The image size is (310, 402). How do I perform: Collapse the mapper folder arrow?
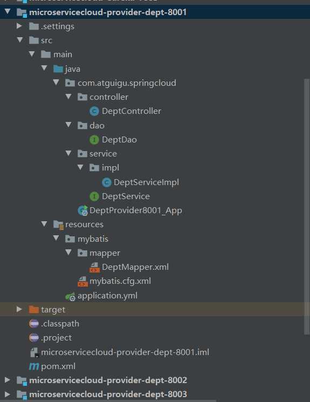(x=68, y=253)
